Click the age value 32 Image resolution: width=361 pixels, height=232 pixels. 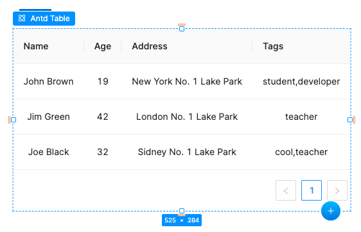103,152
